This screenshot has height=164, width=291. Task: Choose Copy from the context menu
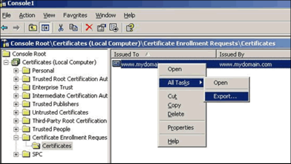click(182, 105)
